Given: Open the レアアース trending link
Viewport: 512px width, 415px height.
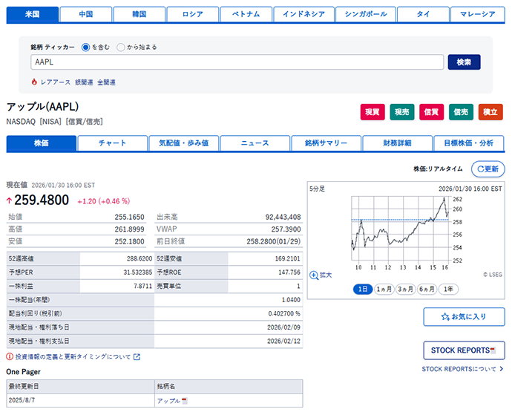Looking at the screenshot, I should point(55,82).
